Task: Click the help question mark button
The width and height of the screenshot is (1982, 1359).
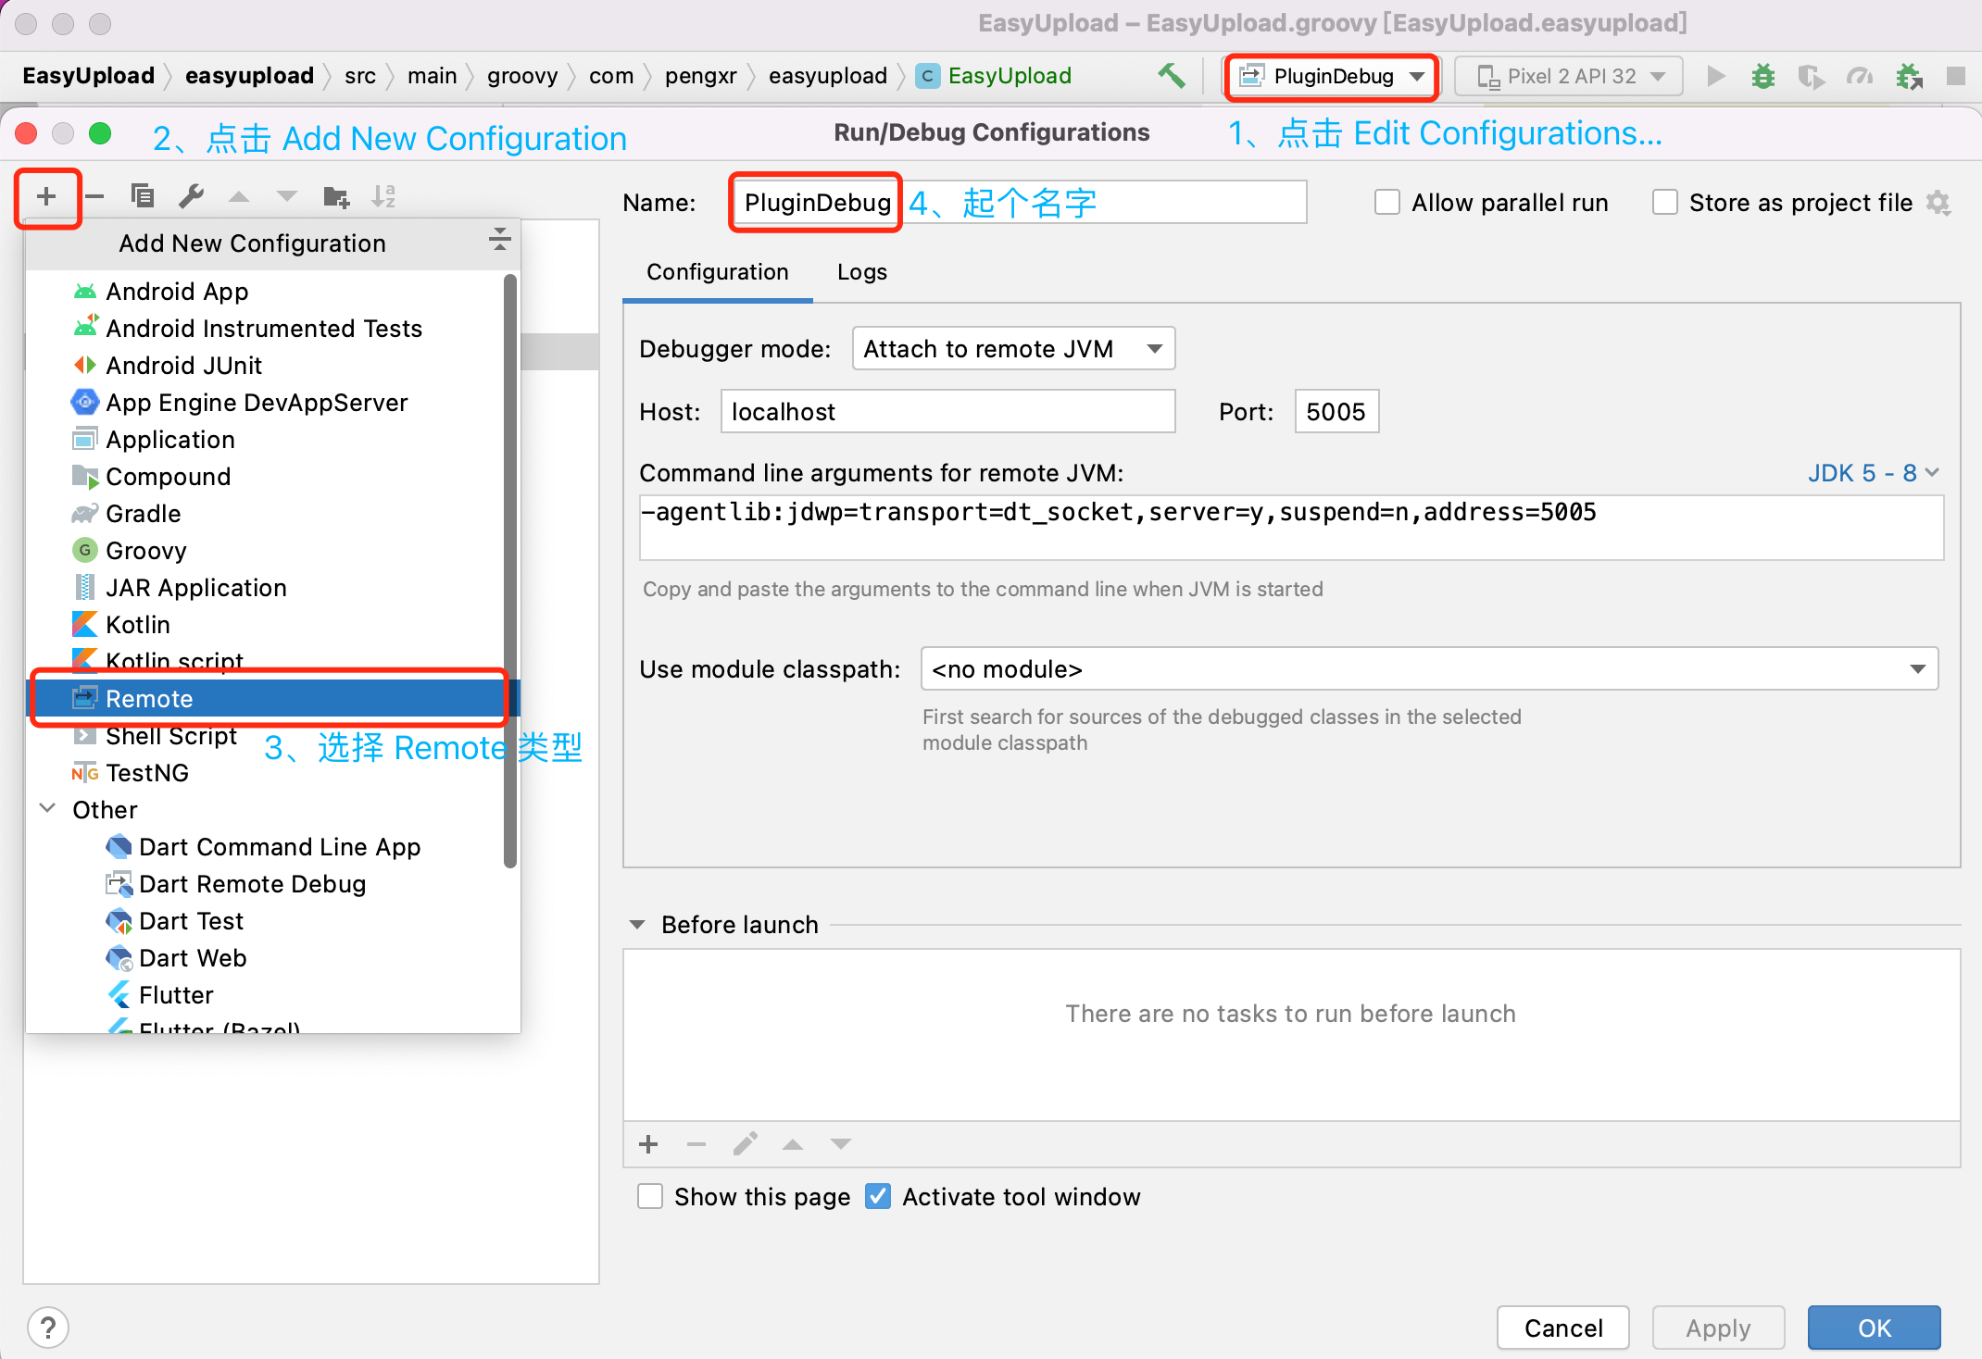Action: [48, 1328]
